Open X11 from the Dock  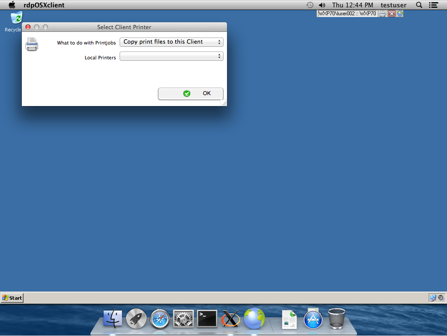click(x=230, y=319)
